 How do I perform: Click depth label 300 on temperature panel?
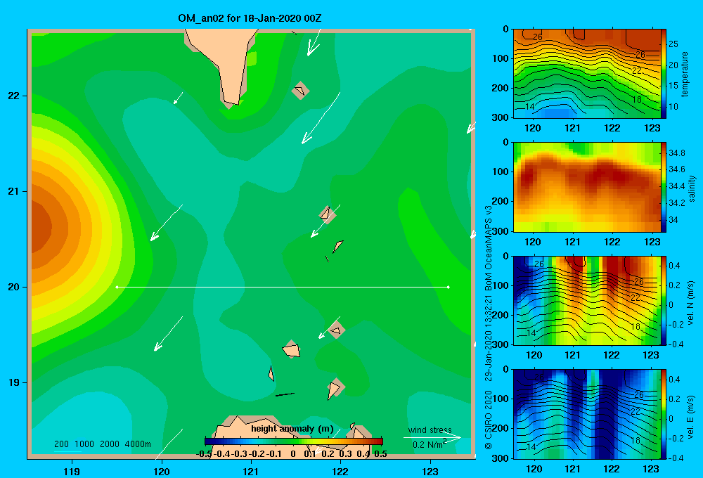coord(501,117)
